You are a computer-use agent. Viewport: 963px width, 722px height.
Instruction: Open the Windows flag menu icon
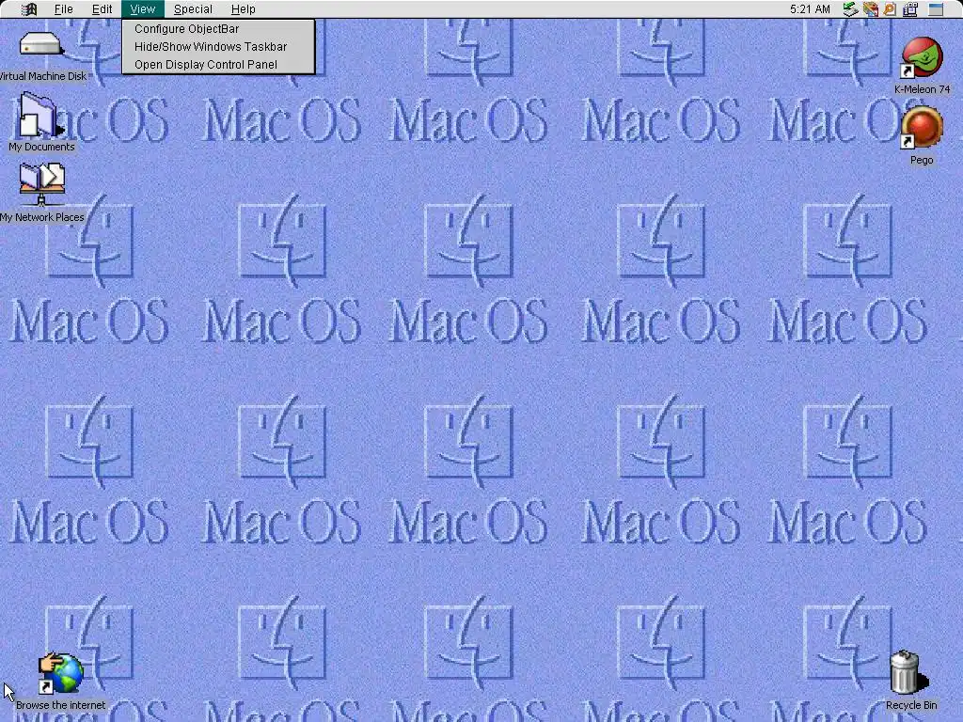tap(29, 9)
